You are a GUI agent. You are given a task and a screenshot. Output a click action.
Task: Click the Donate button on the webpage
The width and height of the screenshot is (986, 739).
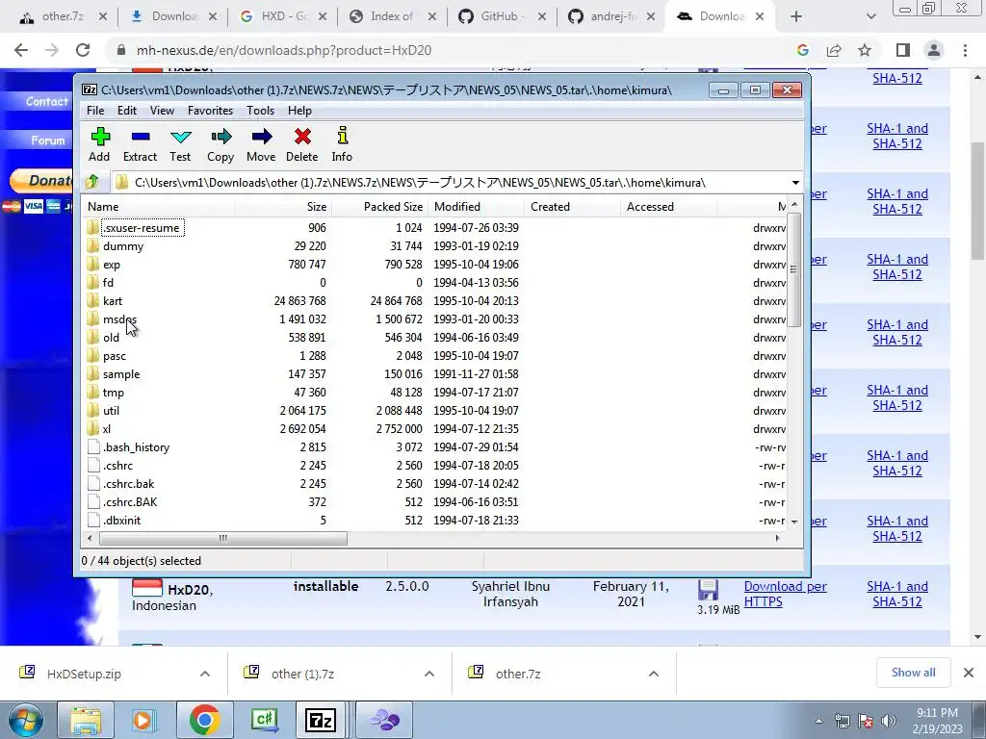pos(41,181)
